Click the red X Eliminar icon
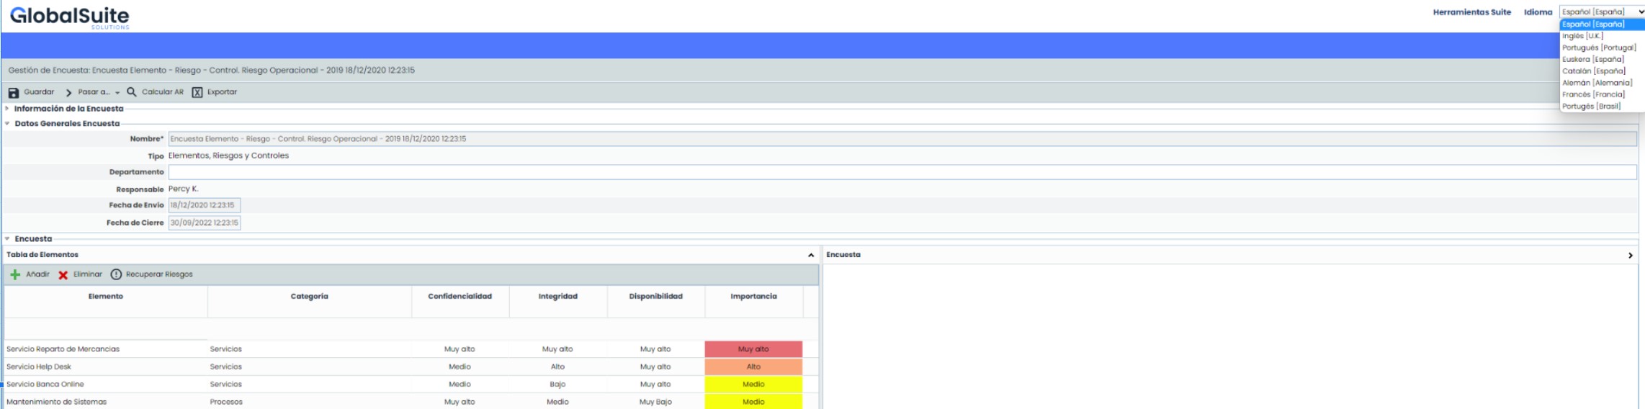 [63, 275]
